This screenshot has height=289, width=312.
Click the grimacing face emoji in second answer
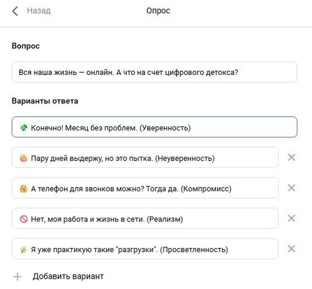tap(24, 158)
